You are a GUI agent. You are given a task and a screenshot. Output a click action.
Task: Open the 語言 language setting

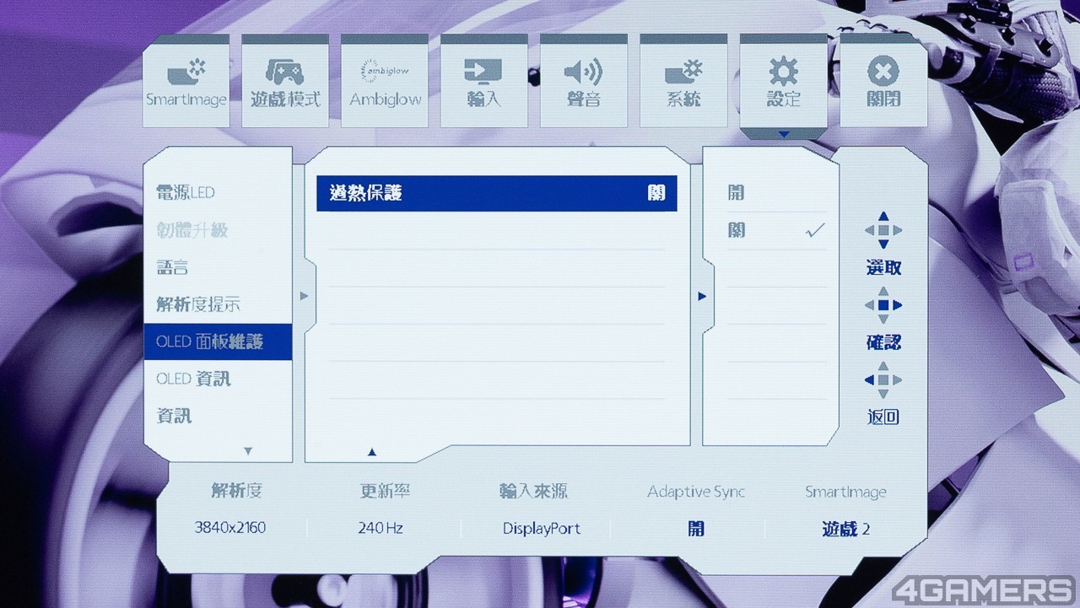218,267
